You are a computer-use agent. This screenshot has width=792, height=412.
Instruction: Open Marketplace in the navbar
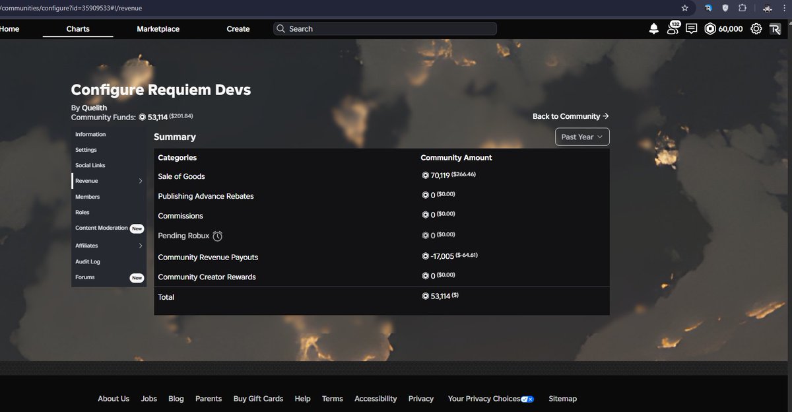(158, 29)
